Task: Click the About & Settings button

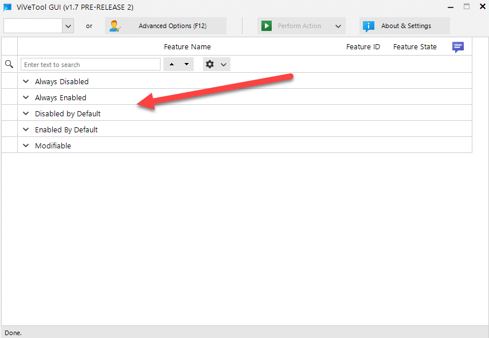Action: click(x=404, y=26)
